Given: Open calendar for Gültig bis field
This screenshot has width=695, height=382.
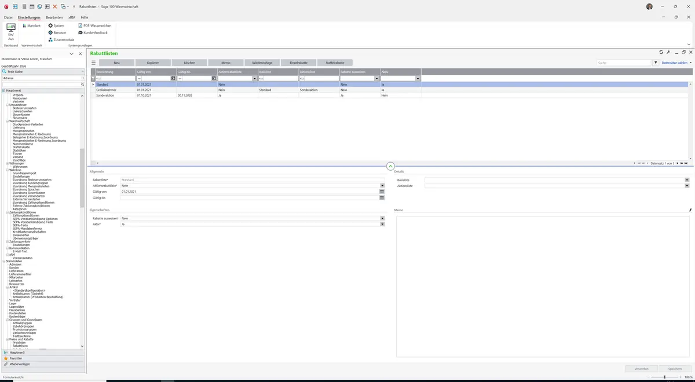Looking at the screenshot, I should [382, 198].
